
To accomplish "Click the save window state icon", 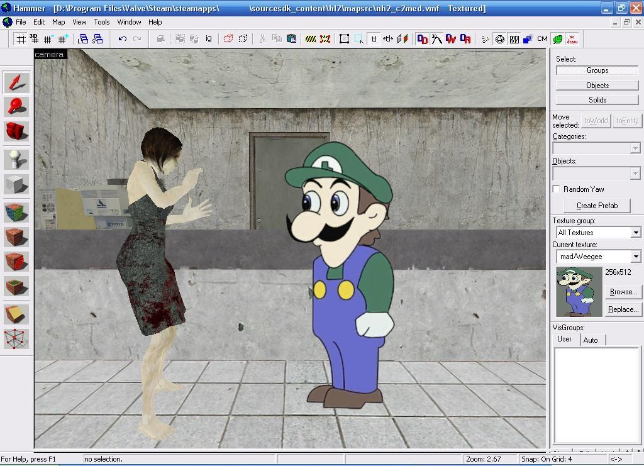I will [97, 39].
